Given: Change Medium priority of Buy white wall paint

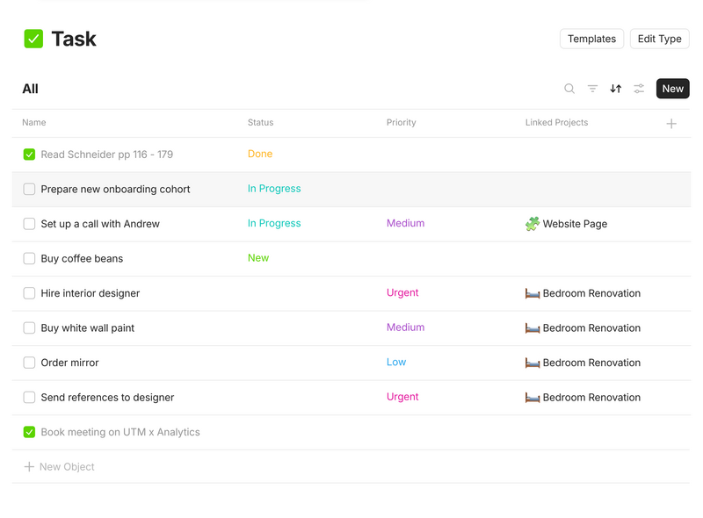Looking at the screenshot, I should 405,327.
